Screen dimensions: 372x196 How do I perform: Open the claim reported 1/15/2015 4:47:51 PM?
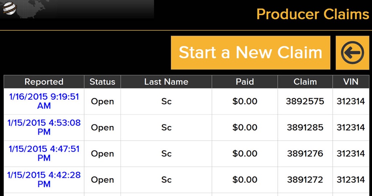click(x=44, y=153)
